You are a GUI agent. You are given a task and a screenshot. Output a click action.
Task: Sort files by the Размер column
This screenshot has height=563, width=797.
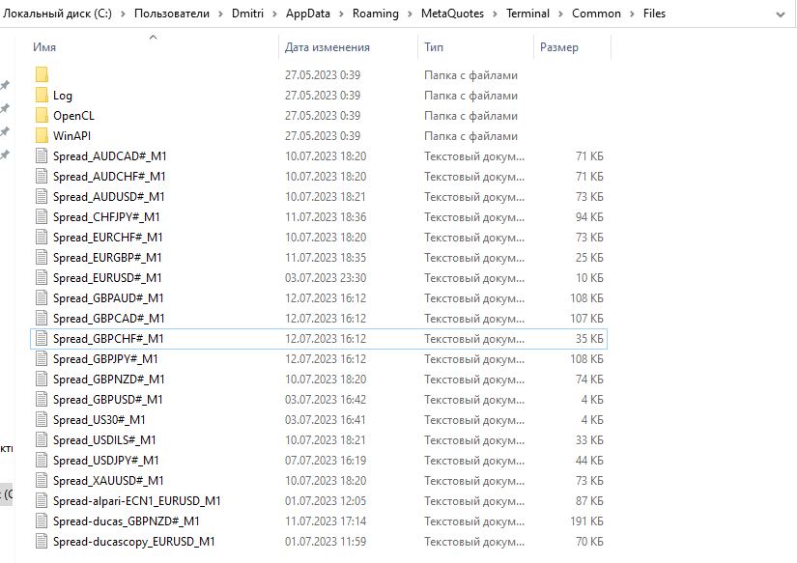[559, 47]
